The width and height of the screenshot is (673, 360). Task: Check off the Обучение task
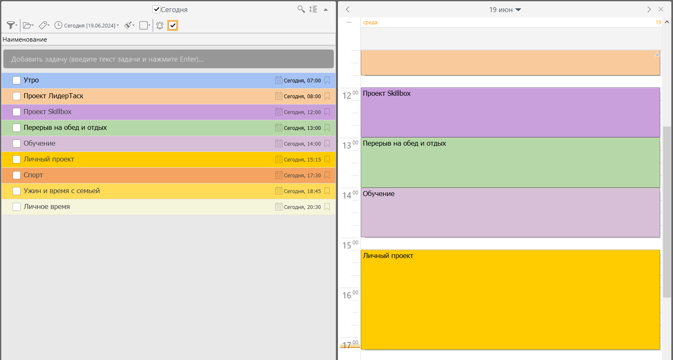click(17, 144)
